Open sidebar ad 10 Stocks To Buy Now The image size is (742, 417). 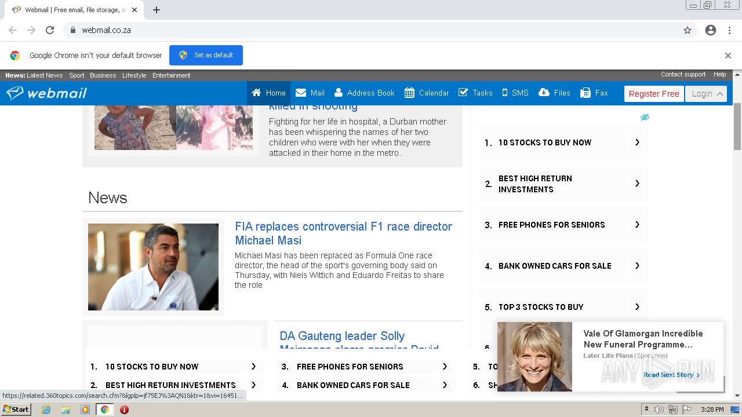coord(563,142)
